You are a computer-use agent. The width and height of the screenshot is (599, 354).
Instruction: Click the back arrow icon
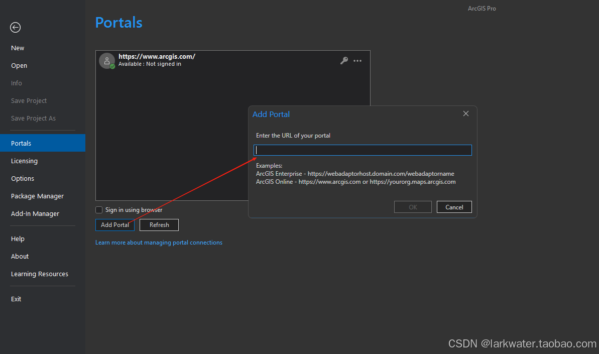click(15, 28)
